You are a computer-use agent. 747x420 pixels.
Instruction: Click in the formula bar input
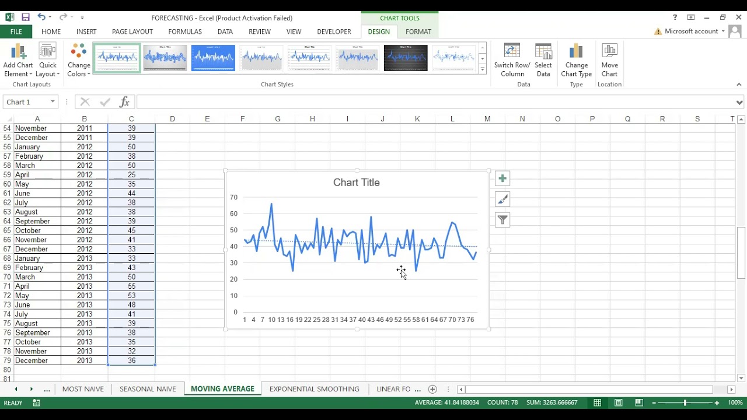coord(435,102)
